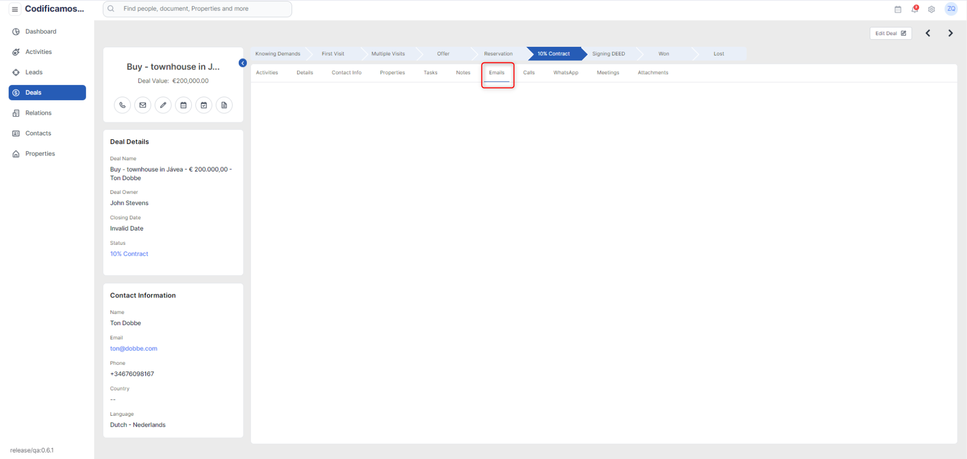Open the ZQ user avatar menu

(x=951, y=9)
